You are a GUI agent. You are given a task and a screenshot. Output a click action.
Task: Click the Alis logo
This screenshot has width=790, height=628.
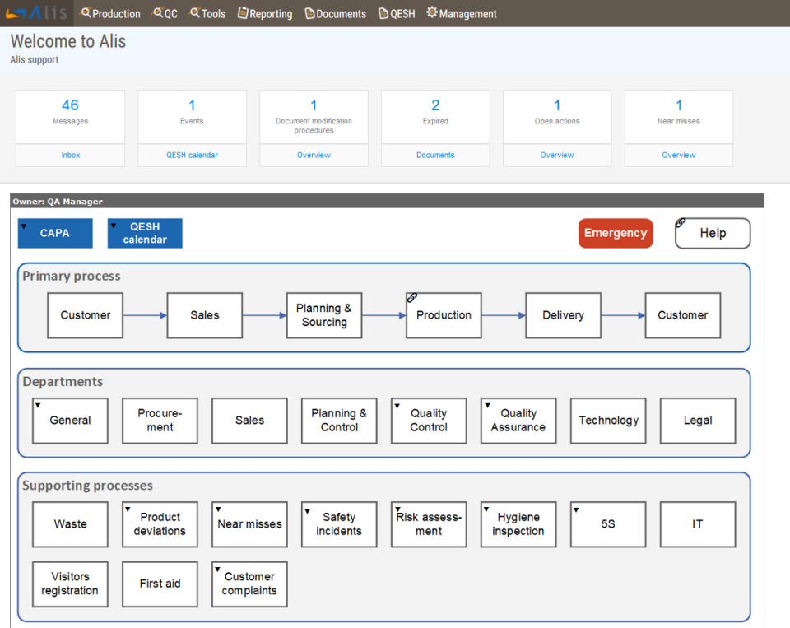pos(35,12)
